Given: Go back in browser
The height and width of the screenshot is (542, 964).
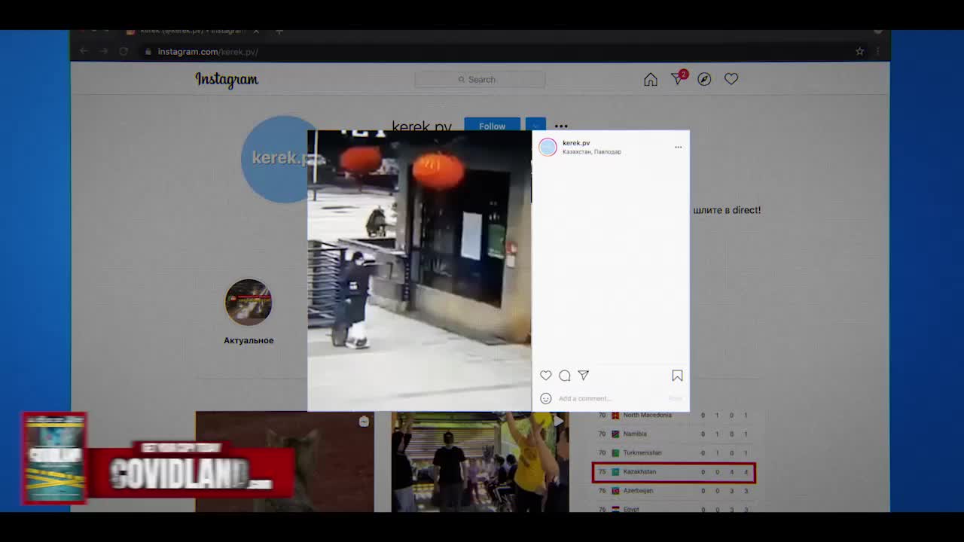Looking at the screenshot, I should click(84, 51).
